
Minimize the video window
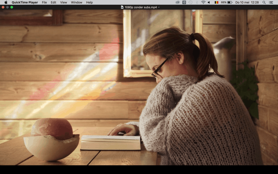(7, 7)
